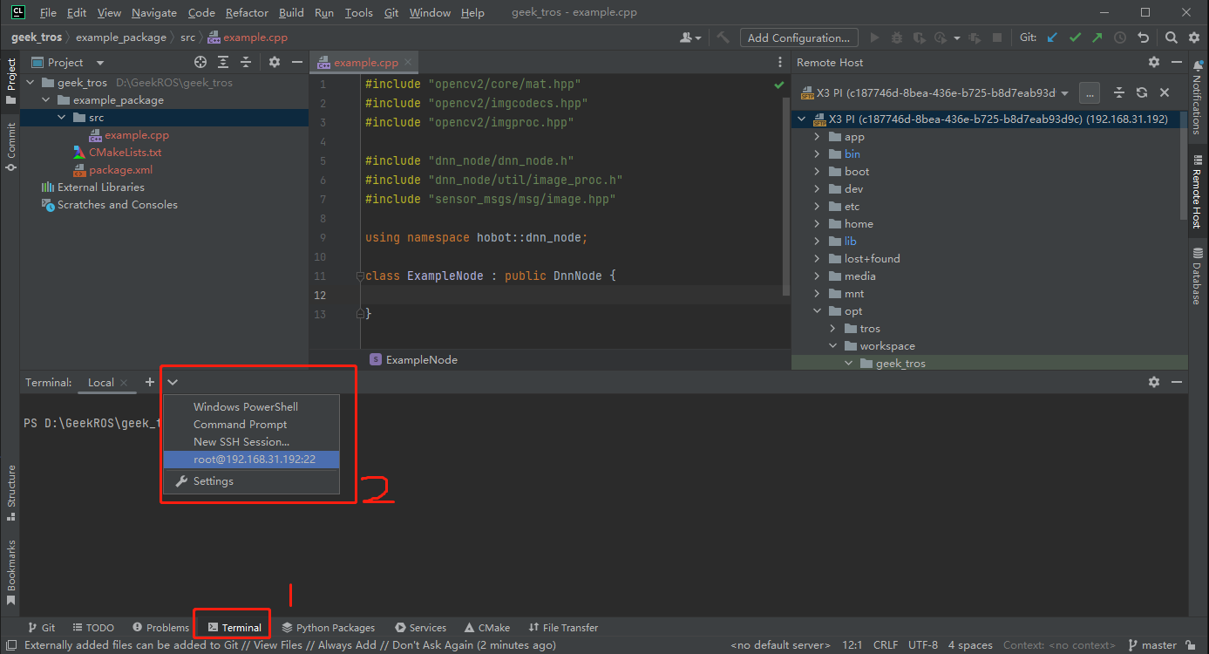Viewport: 1209px width, 654px height.
Task: Expand the tros folder in Remote Host
Action: click(833, 329)
